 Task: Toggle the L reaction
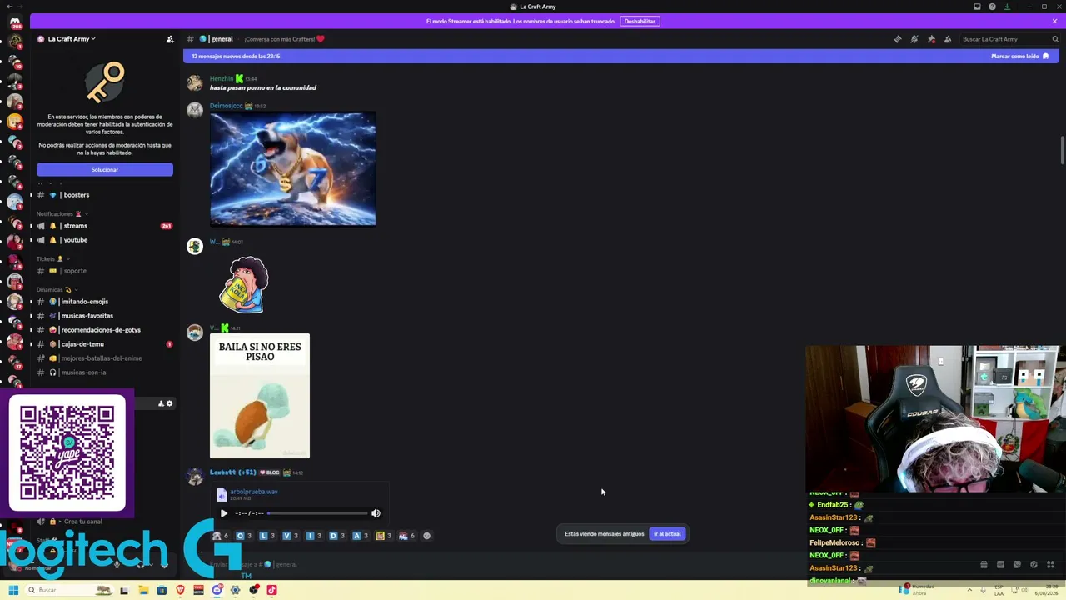266,536
